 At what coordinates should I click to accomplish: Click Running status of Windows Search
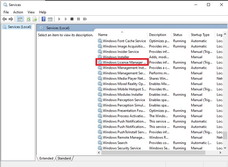click(179, 143)
